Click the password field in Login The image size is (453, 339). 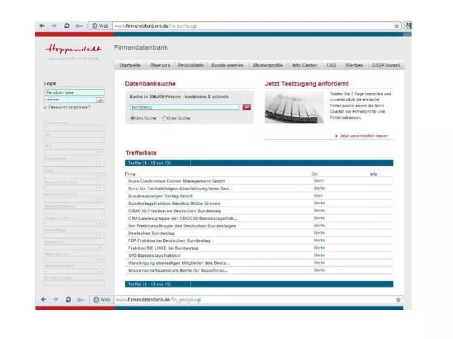70,100
